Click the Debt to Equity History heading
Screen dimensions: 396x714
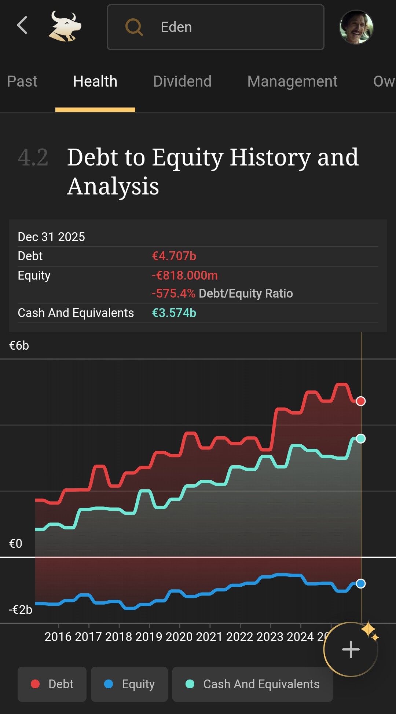tap(213, 171)
